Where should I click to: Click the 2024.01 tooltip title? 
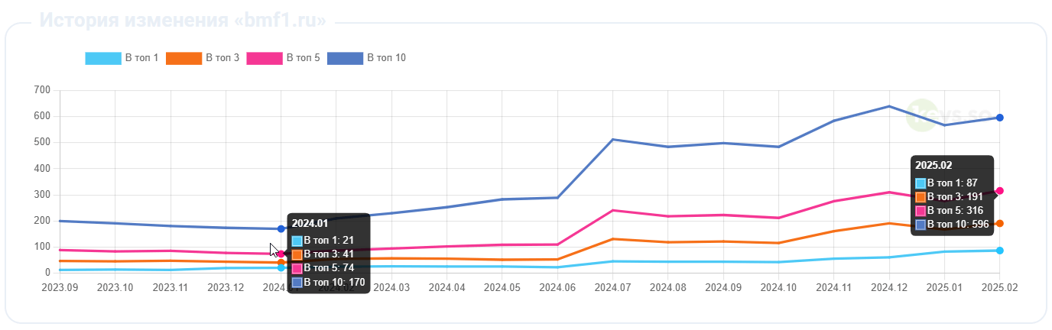310,224
